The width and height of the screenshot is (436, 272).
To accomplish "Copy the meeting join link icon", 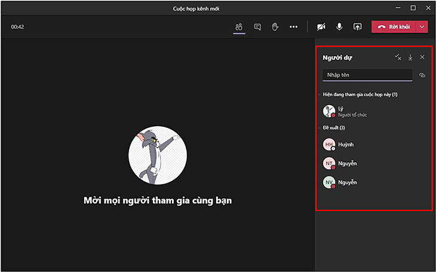I will [x=422, y=75].
